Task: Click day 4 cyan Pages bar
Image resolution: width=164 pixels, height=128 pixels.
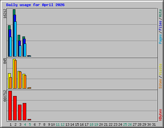Action: (x=25, y=50)
